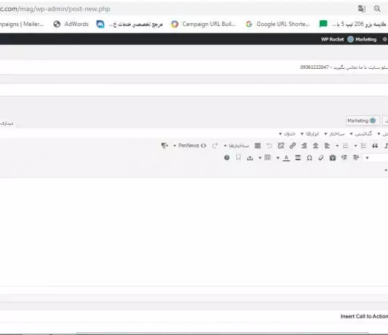The width and height of the screenshot is (388, 335).
Task: Apply blockquote formatting
Action: click(x=375, y=146)
